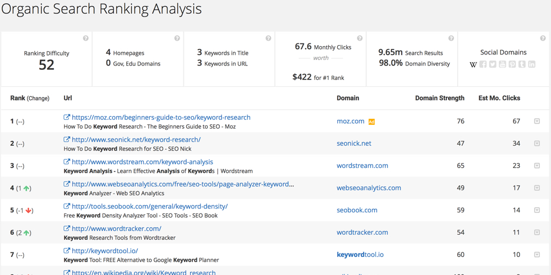Screen dimensions: 551x275
Task: Click keywordtool.io in Domain column
Action: pos(360,255)
